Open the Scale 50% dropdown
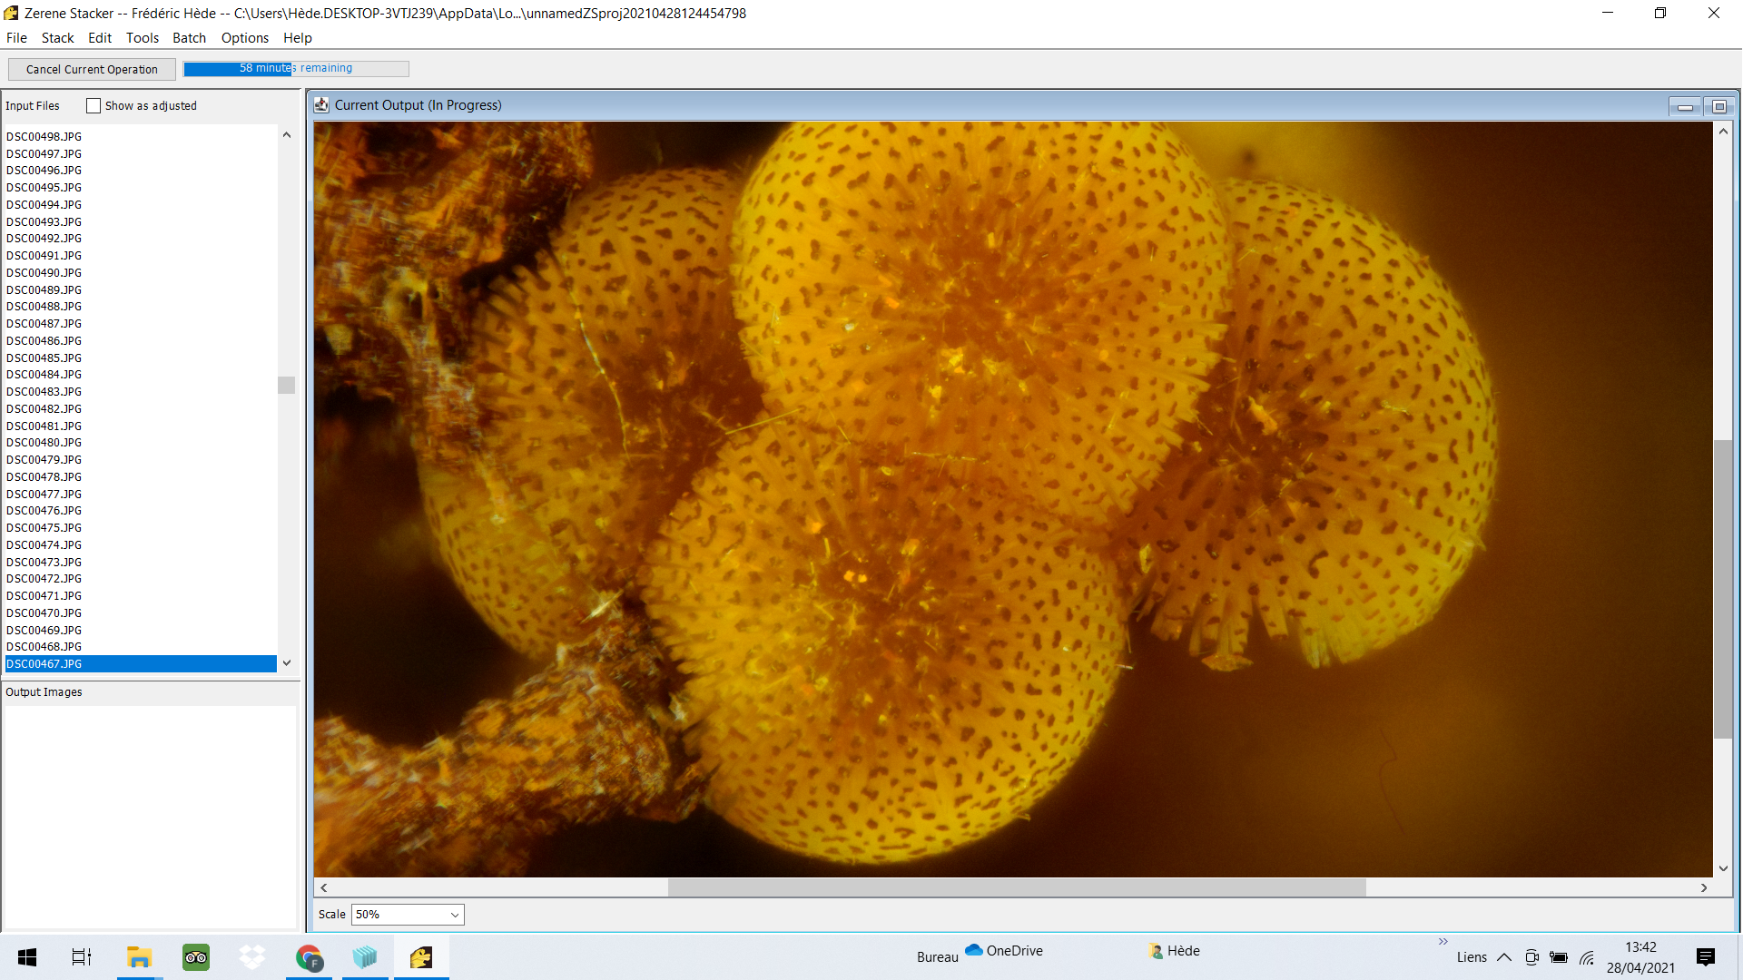Screen dimensions: 1743x980 click(x=408, y=914)
